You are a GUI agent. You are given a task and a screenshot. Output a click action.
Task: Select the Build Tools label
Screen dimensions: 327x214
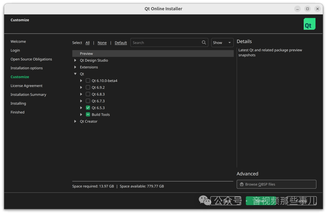101,115
